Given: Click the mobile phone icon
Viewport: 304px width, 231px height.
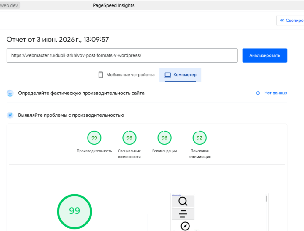Looking at the screenshot, I should pos(101,75).
